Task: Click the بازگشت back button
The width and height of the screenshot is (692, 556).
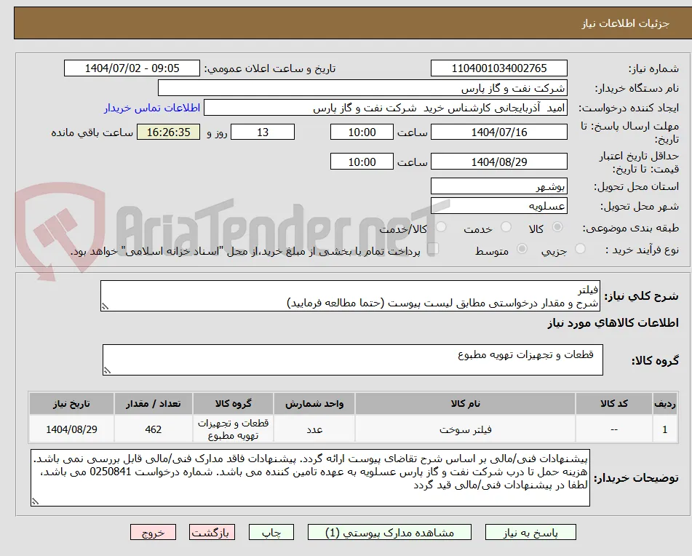Action: click(212, 532)
